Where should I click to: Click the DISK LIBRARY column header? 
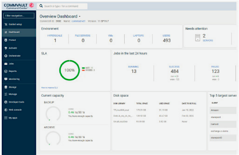pyautogui.click(x=119, y=103)
